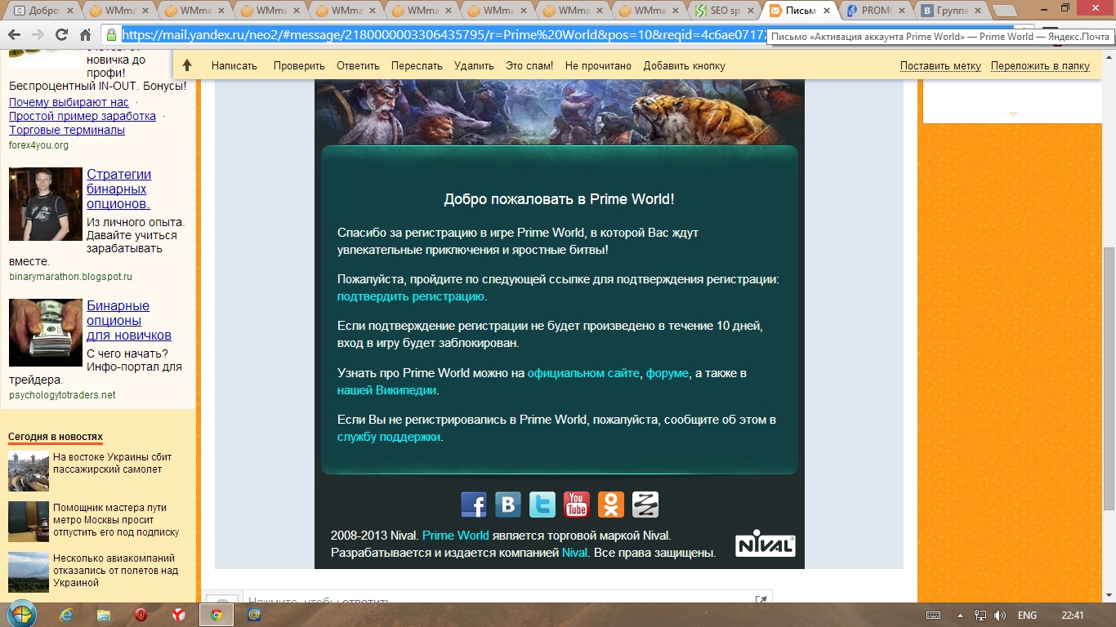This screenshot has height=627, width=1116.
Task: Click the 'подтвердить регистрацию' link
Action: click(x=411, y=296)
